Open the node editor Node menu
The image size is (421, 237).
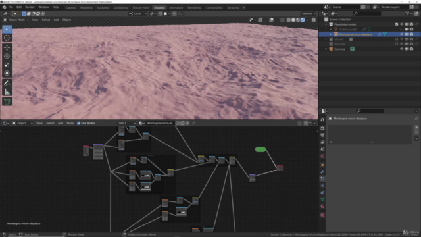point(70,123)
